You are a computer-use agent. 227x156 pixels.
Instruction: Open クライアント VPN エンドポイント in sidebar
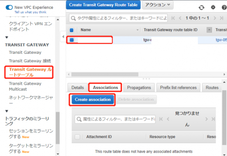point(30,26)
